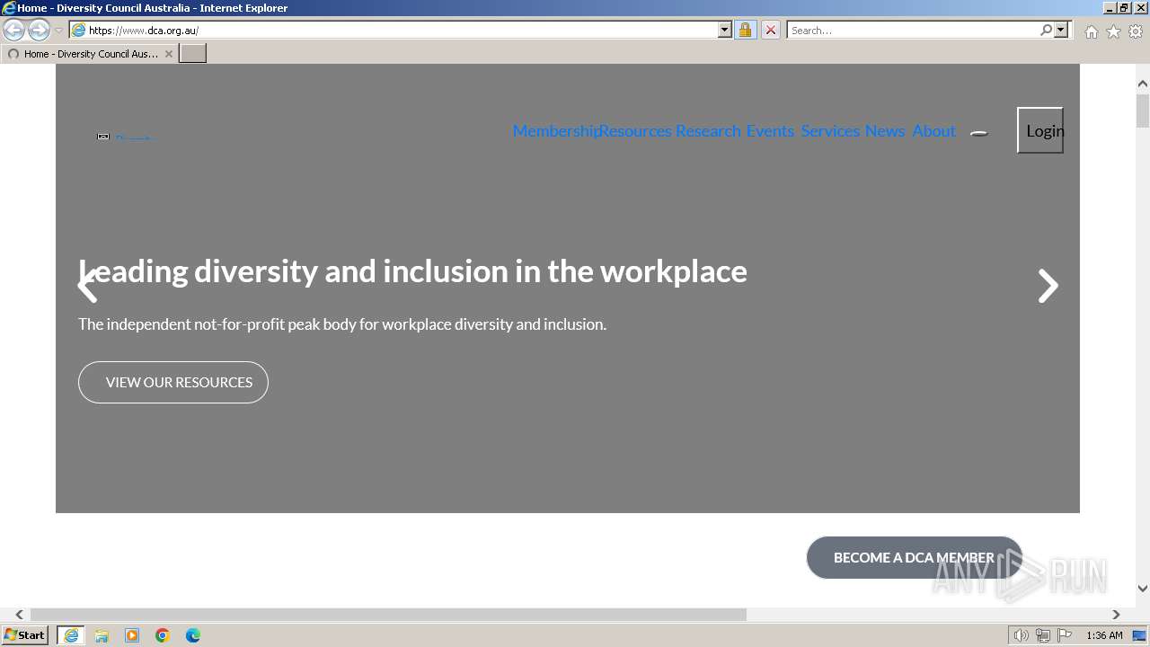This screenshot has width=1150, height=647.
Task: Click the Search input box
Action: pyautogui.click(x=913, y=30)
